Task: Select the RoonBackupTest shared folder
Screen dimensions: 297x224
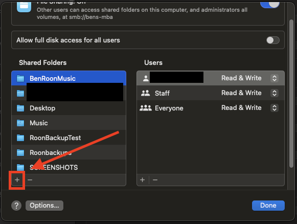Action: 69,138
